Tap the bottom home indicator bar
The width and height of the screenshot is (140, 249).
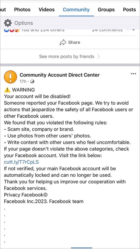click(x=82, y=248)
